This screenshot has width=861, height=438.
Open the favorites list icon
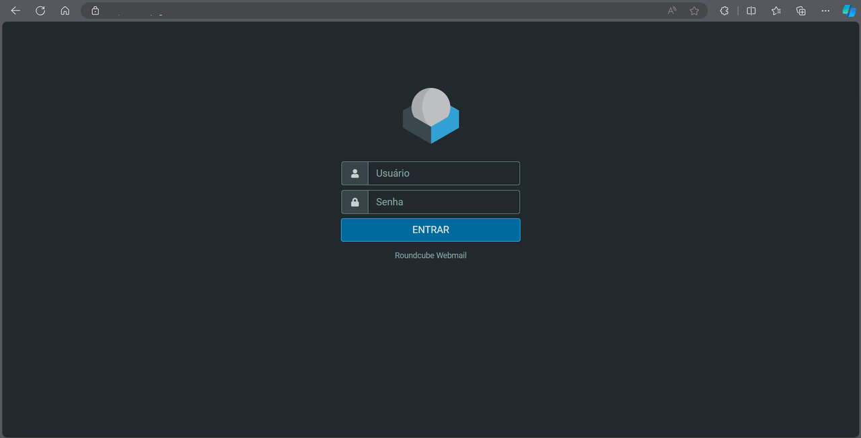[x=776, y=11]
